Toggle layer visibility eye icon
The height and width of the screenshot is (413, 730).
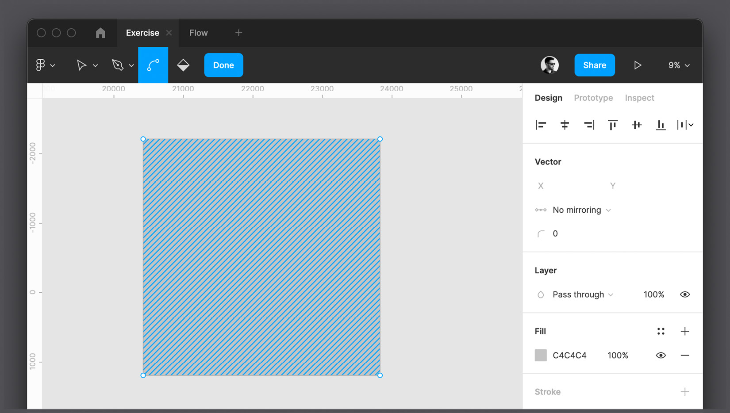pos(684,294)
